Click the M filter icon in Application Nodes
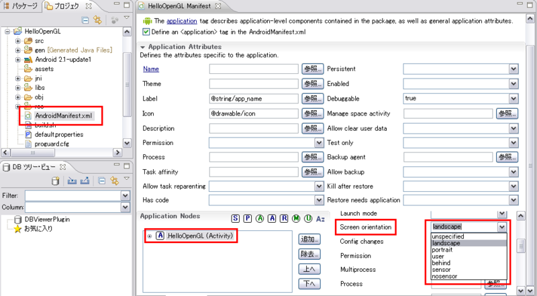Viewport: 537px width, 296px height. point(296,219)
